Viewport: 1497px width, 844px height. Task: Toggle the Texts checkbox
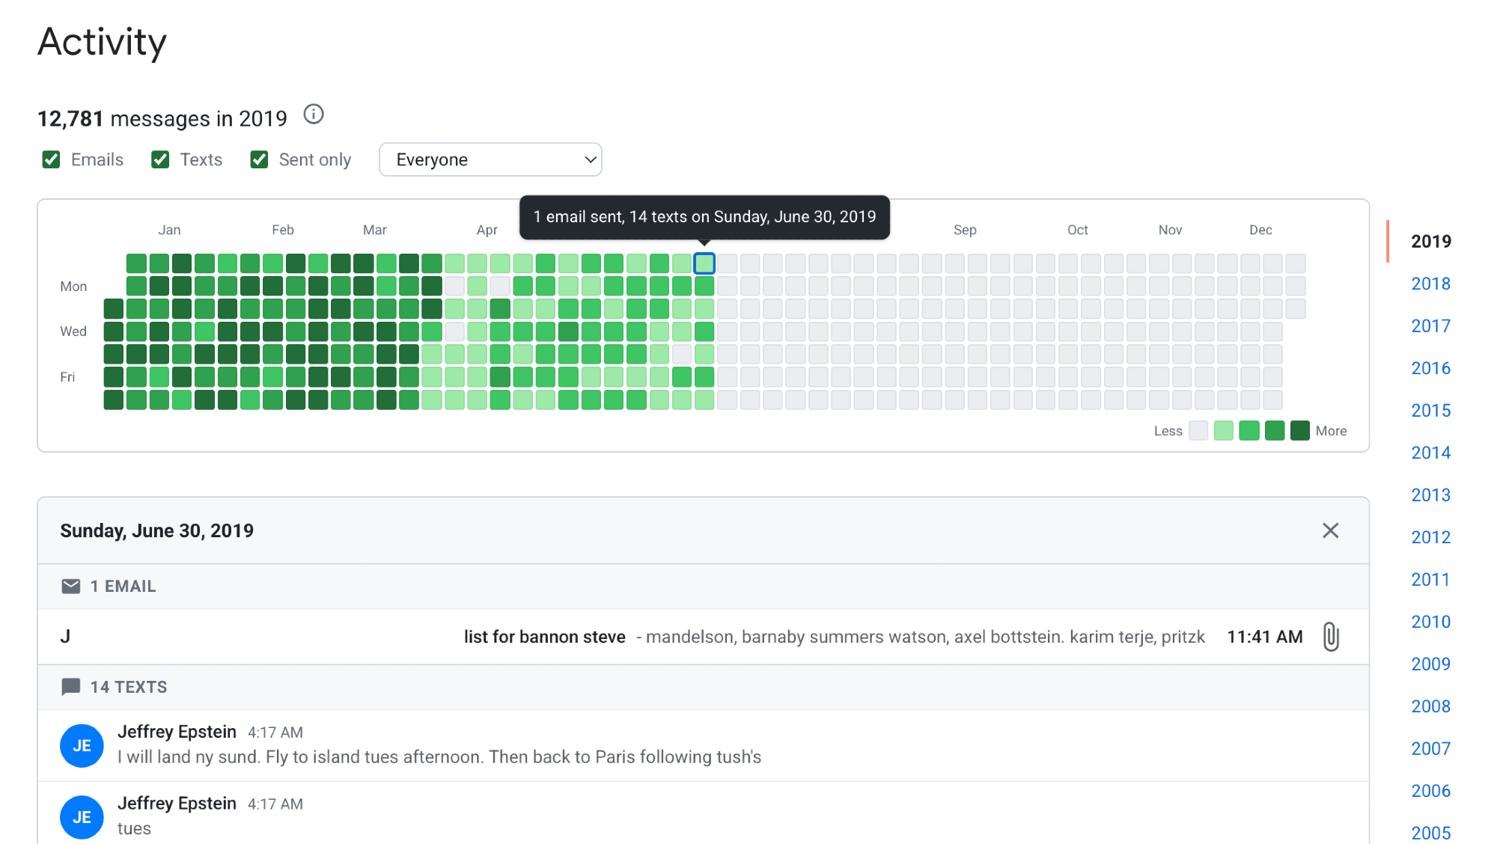tap(160, 159)
